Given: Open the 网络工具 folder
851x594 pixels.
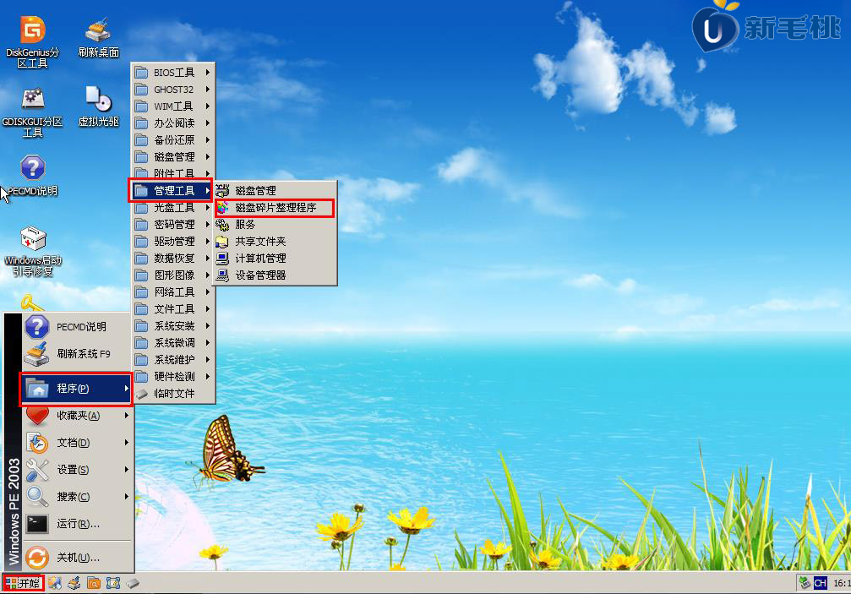Looking at the screenshot, I should pos(173,292).
